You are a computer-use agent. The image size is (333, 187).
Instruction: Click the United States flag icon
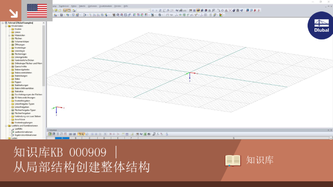(x=37, y=10)
